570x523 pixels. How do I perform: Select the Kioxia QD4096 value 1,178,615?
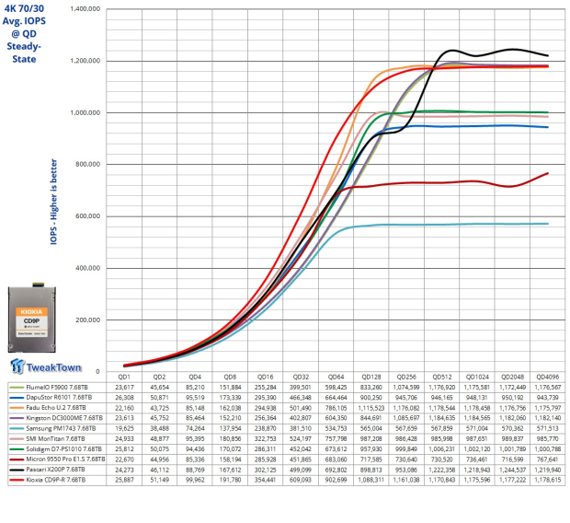point(547,480)
